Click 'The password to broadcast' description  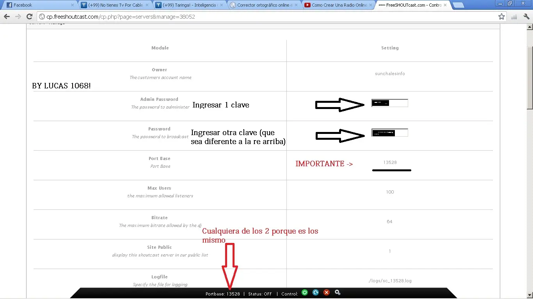point(160,137)
